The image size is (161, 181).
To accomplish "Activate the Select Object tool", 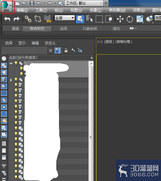I will (x=80, y=19).
